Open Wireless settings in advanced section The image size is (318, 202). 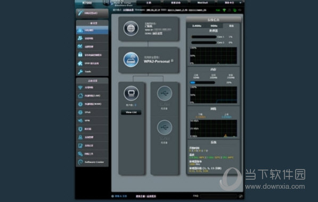(92, 87)
